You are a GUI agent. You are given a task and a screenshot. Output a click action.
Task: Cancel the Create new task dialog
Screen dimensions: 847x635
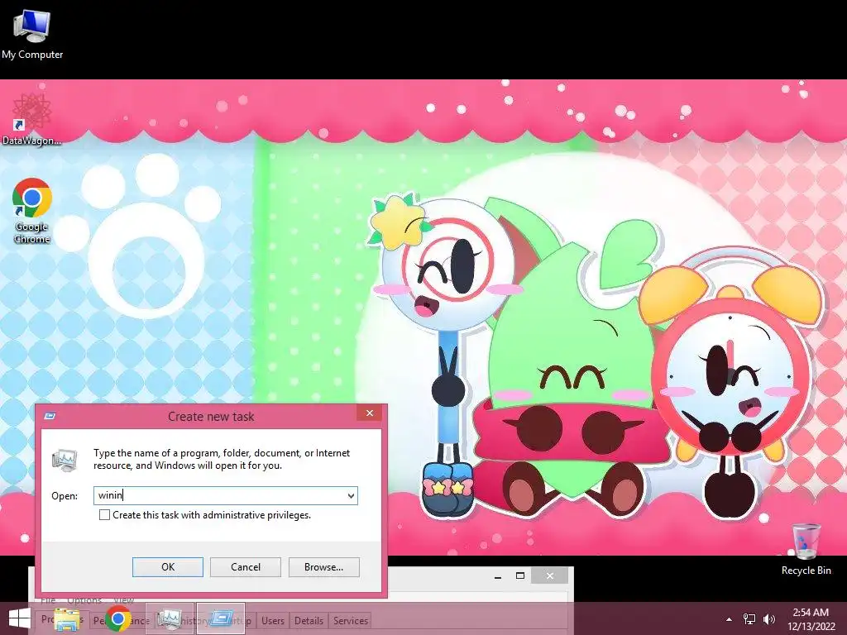[246, 567]
